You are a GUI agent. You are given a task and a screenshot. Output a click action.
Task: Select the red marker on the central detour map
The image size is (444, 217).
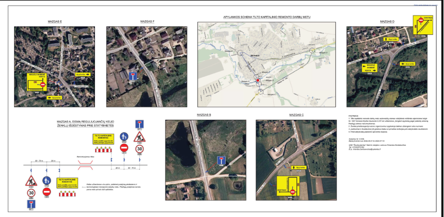point(257,80)
